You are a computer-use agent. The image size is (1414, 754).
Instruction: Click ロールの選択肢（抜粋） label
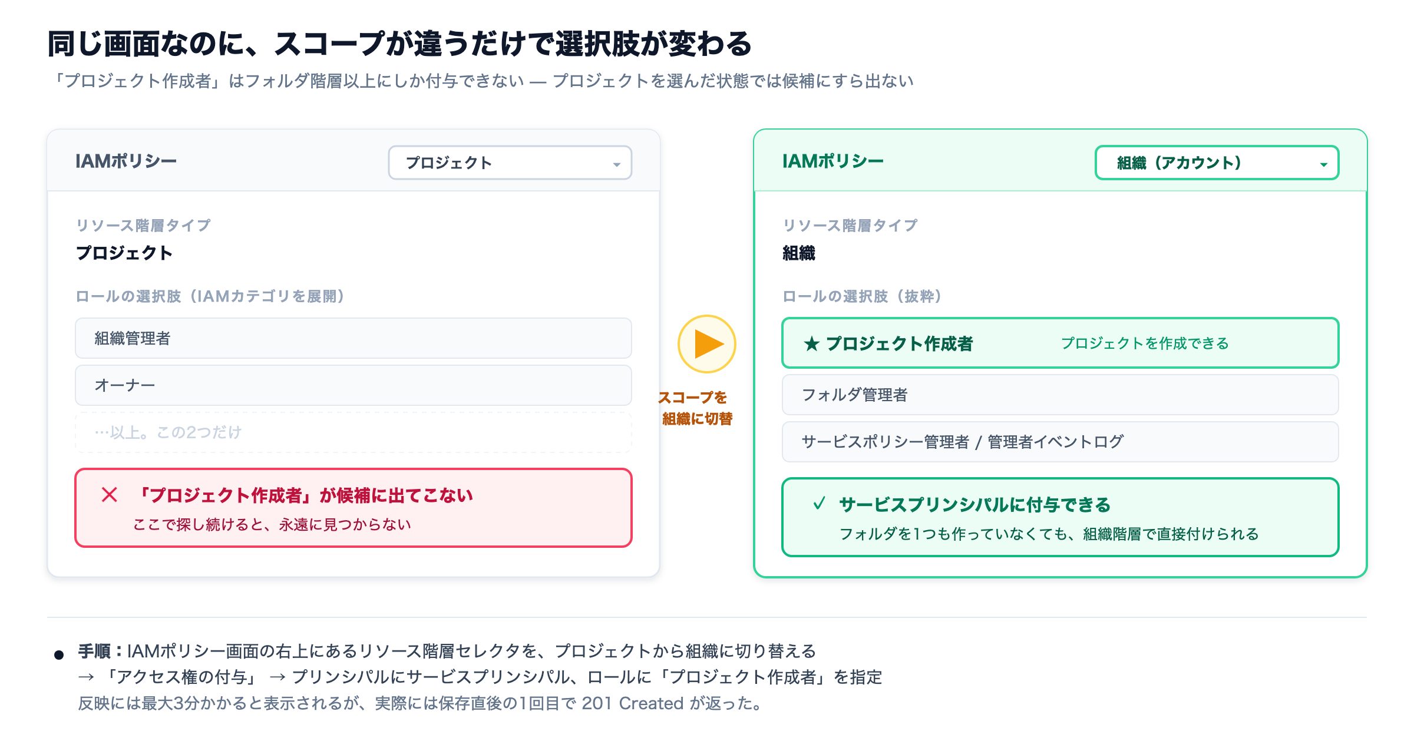[x=862, y=296]
